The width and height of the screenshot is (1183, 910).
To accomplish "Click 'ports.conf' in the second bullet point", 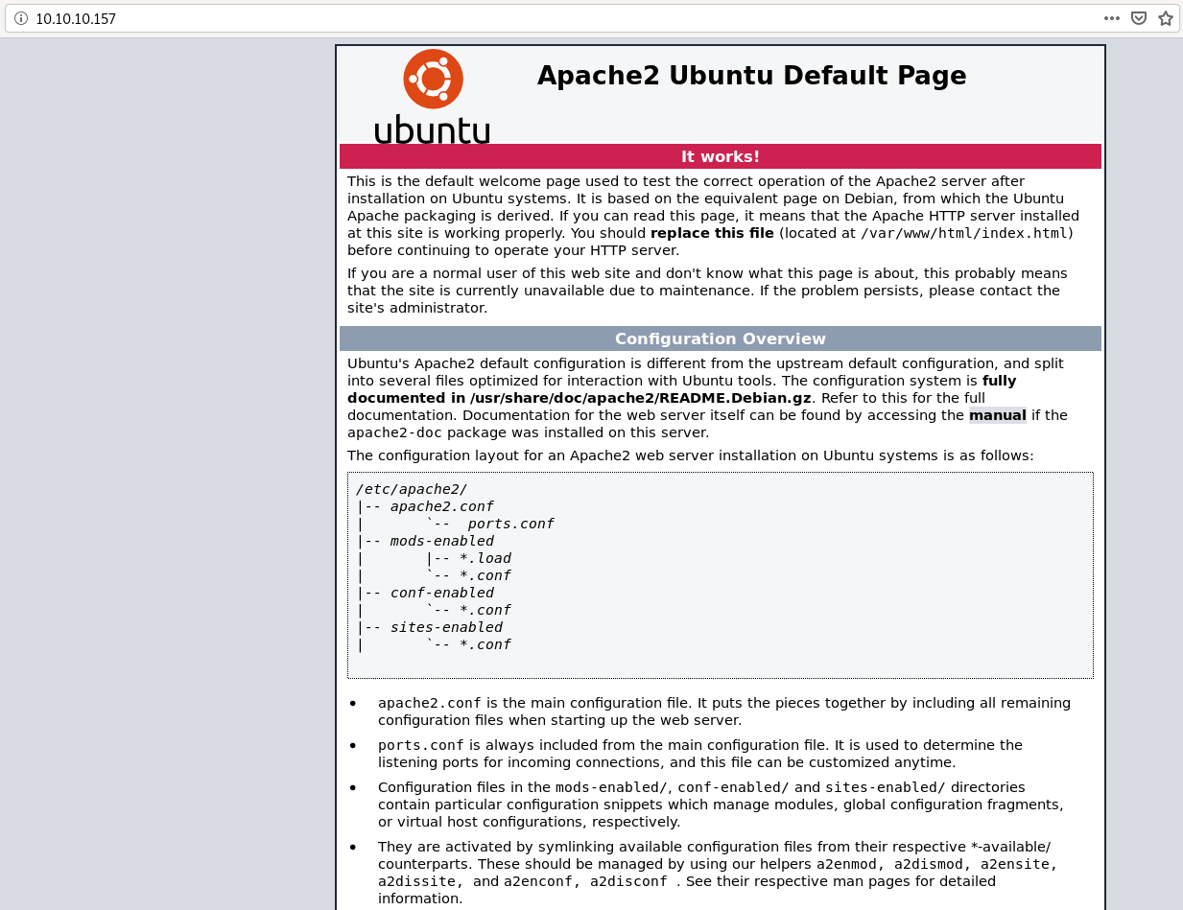I will (x=421, y=745).
